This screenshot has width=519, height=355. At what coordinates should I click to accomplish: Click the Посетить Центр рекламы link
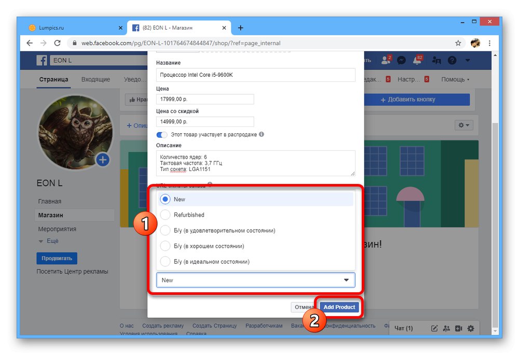pyautogui.click(x=72, y=272)
